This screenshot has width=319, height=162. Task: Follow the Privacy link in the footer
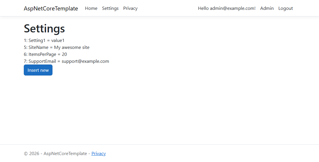pyautogui.click(x=99, y=154)
